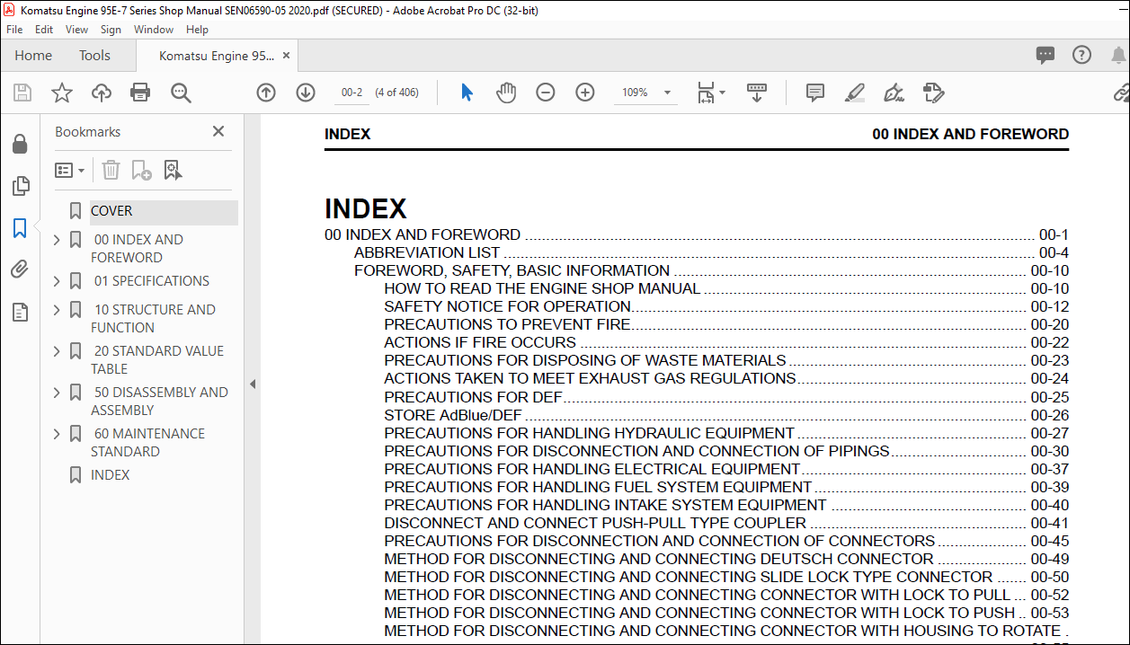Image resolution: width=1130 pixels, height=645 pixels.
Task: Add a sticky note comment
Action: pyautogui.click(x=815, y=93)
